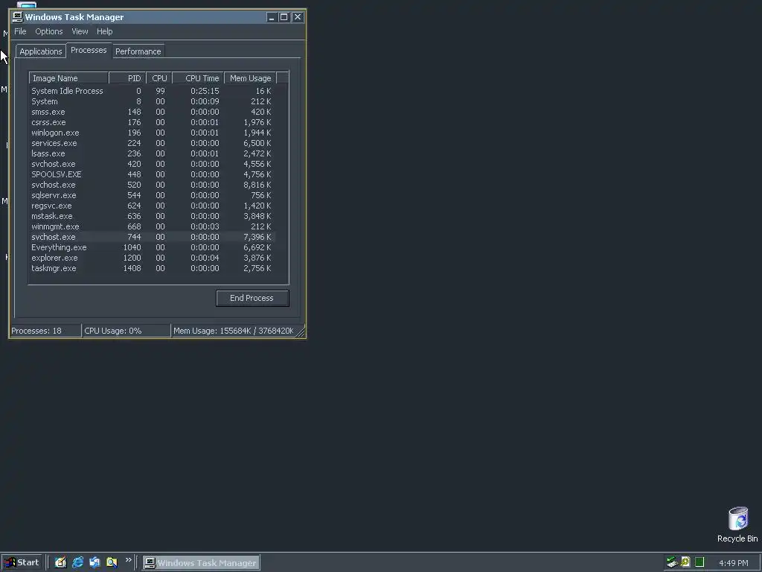This screenshot has width=762, height=572.
Task: Sort by the CPU column header
Action: point(159,78)
